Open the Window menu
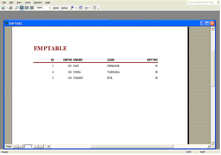 pos(38,3)
